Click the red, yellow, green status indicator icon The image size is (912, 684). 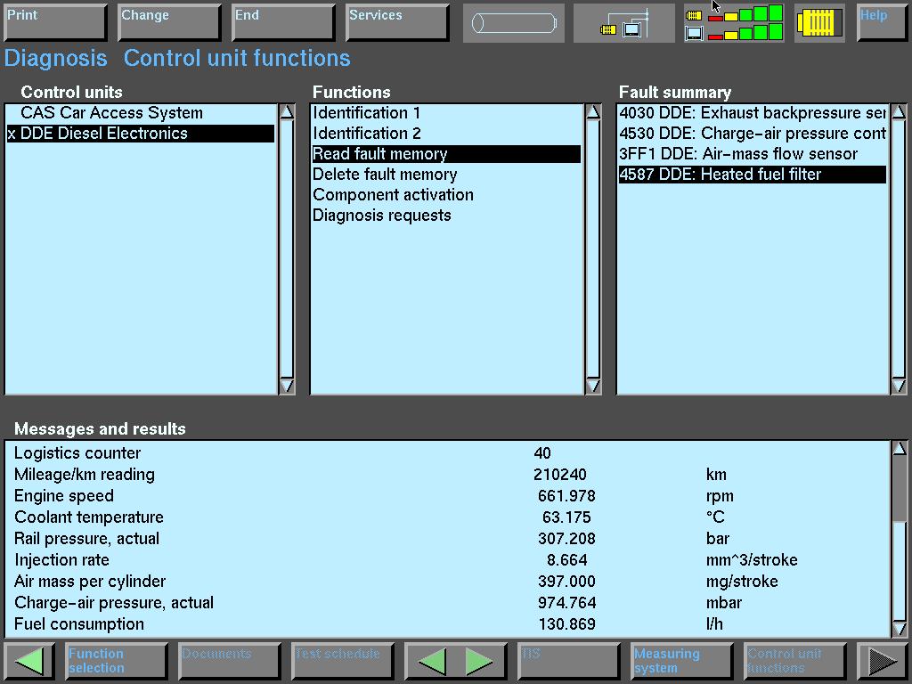[x=734, y=23]
